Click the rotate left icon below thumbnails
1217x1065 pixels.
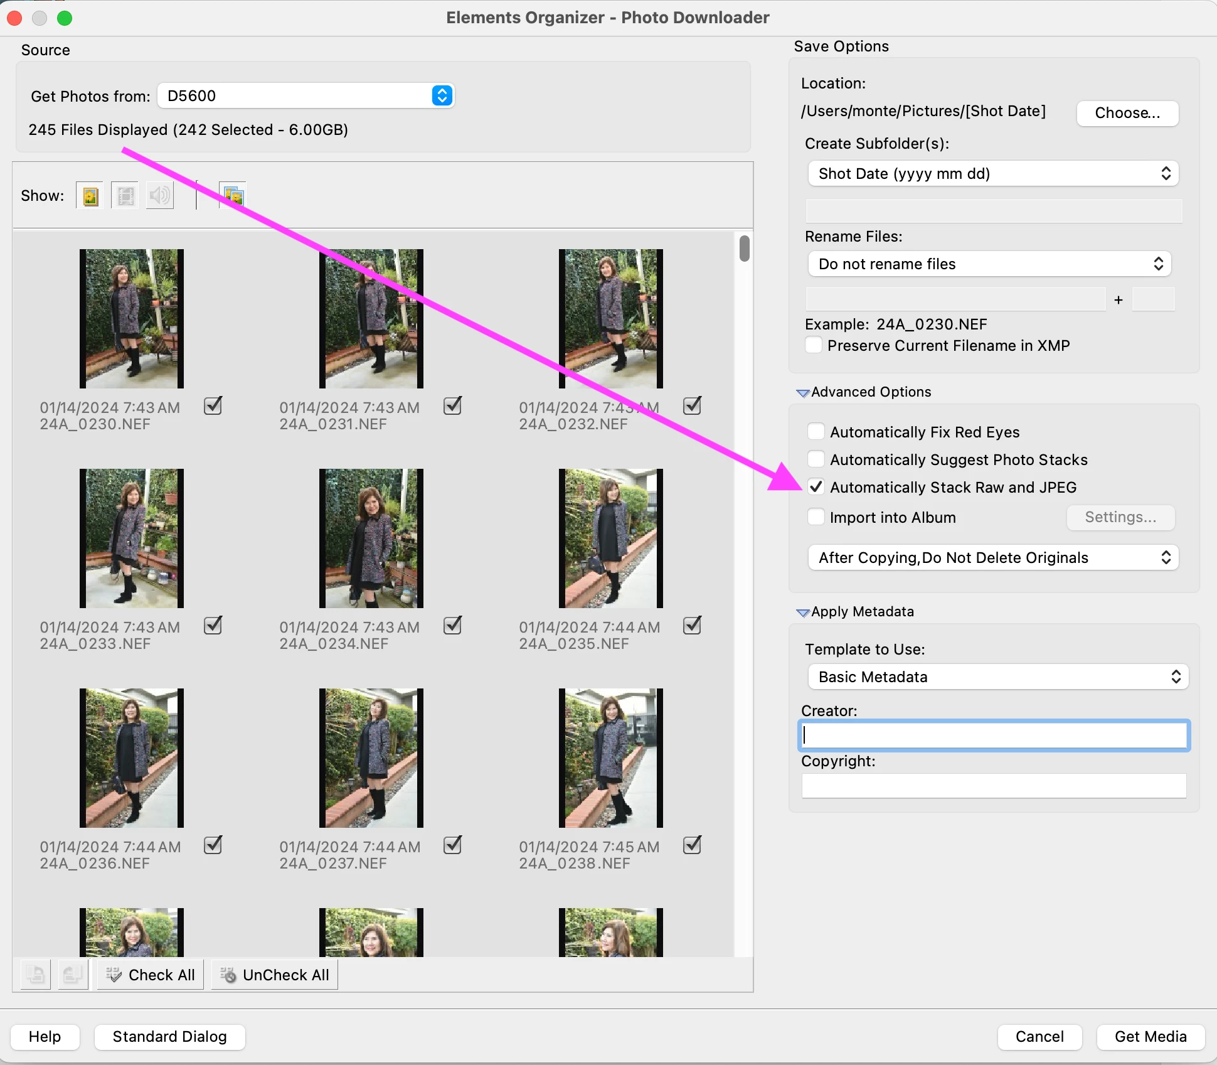(x=36, y=975)
